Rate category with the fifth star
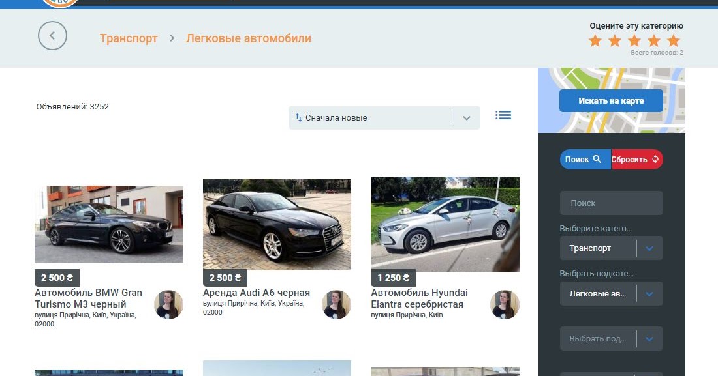This screenshot has width=718, height=376. (674, 41)
